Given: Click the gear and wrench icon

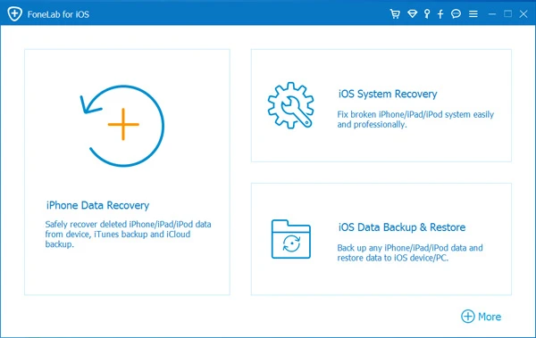Looking at the screenshot, I should tap(290, 105).
